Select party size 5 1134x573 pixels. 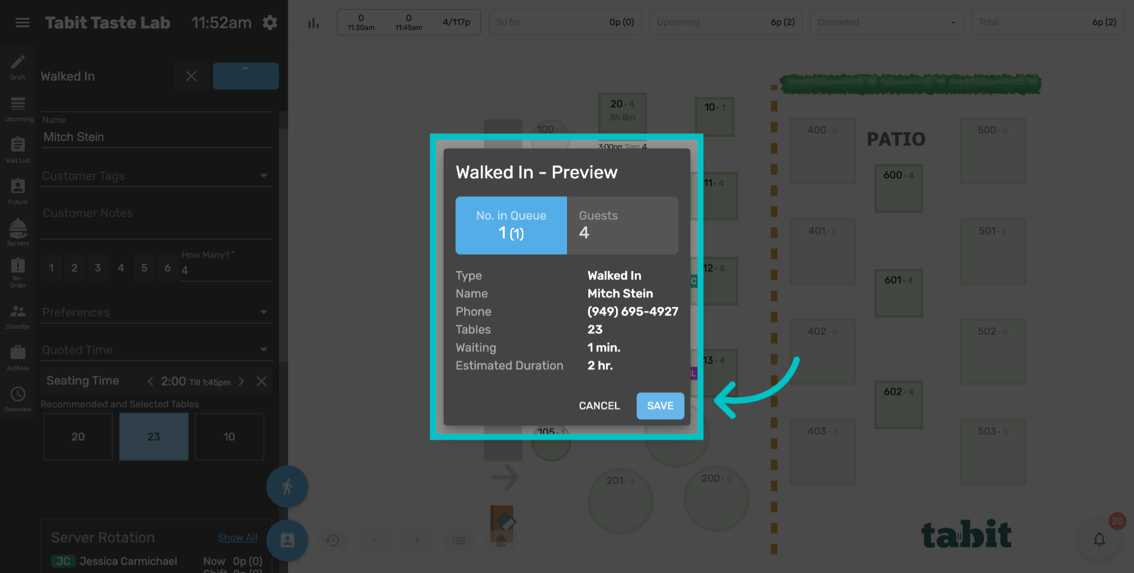pos(144,267)
